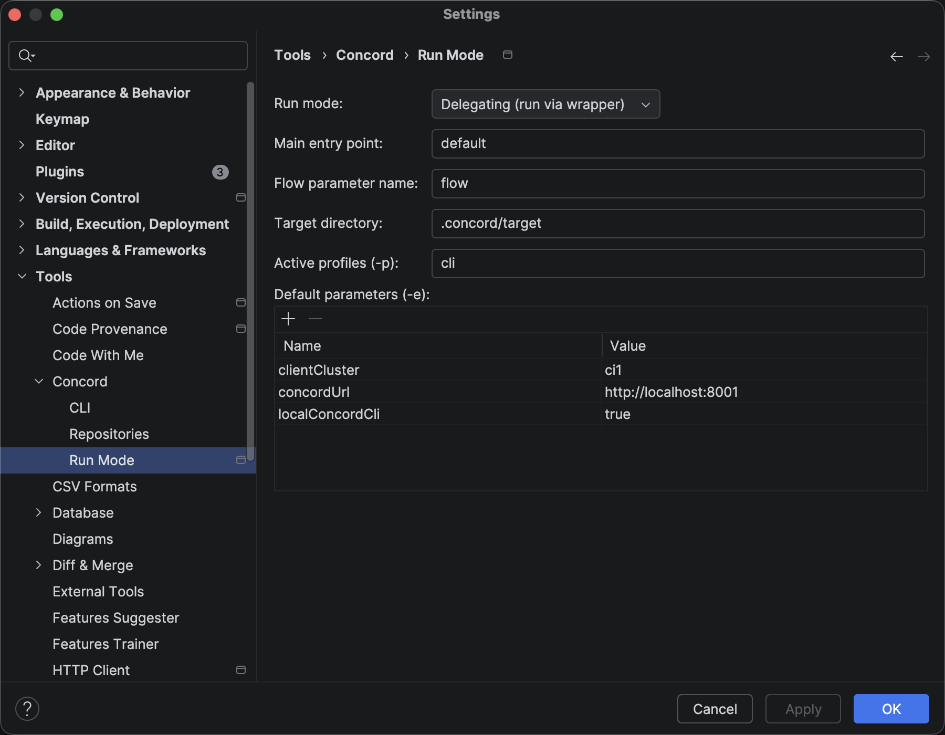Click the back navigation arrow
The image size is (945, 735).
(897, 57)
